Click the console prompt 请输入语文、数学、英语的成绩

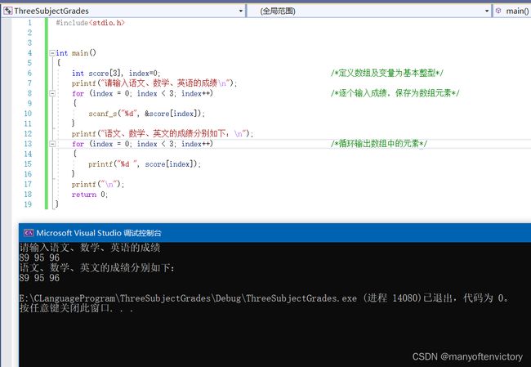[x=90, y=248]
